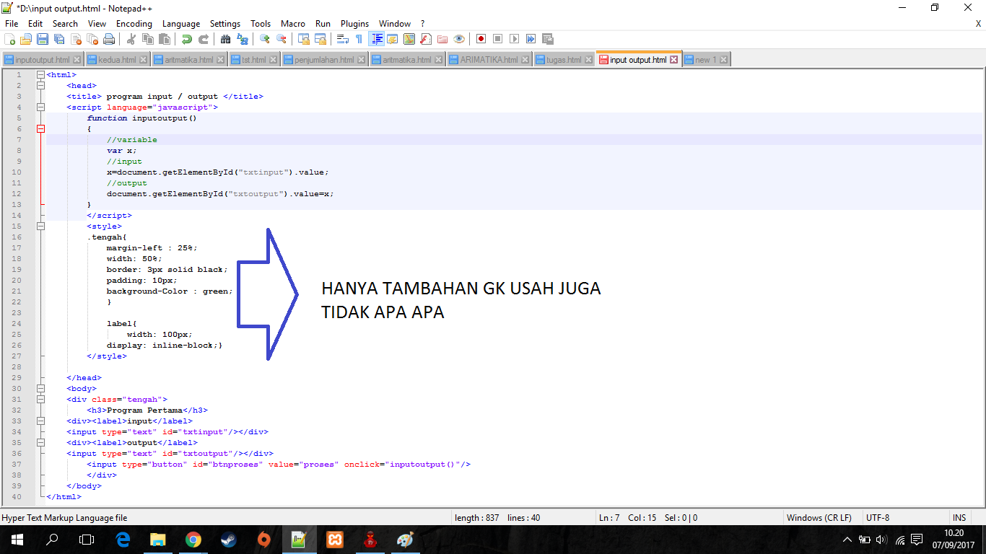Collapse the div class tengah fold on line 31
Screen dimensions: 986x554
coord(41,399)
